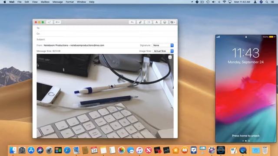Open the Signature dropdown showing None
Screen dimensions: 278x156
pos(163,45)
